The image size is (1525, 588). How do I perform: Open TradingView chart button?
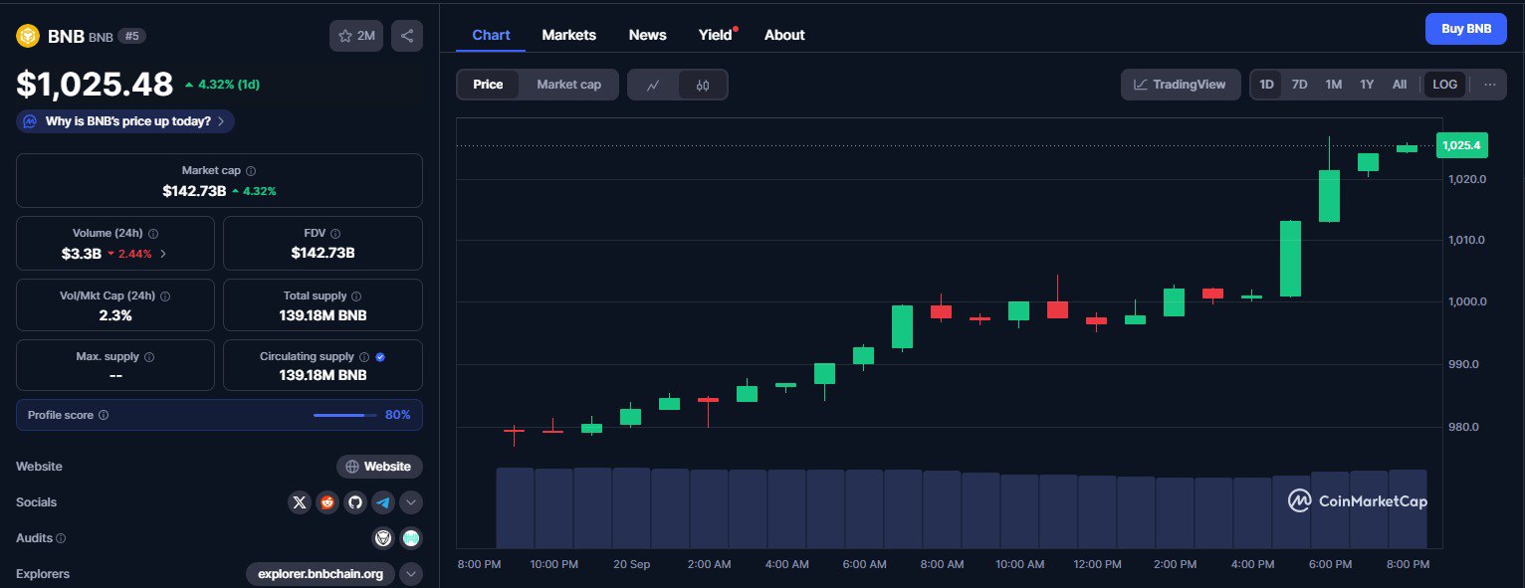coord(1181,85)
